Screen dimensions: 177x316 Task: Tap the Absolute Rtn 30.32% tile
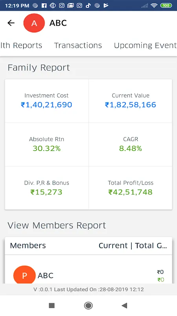point(46,145)
